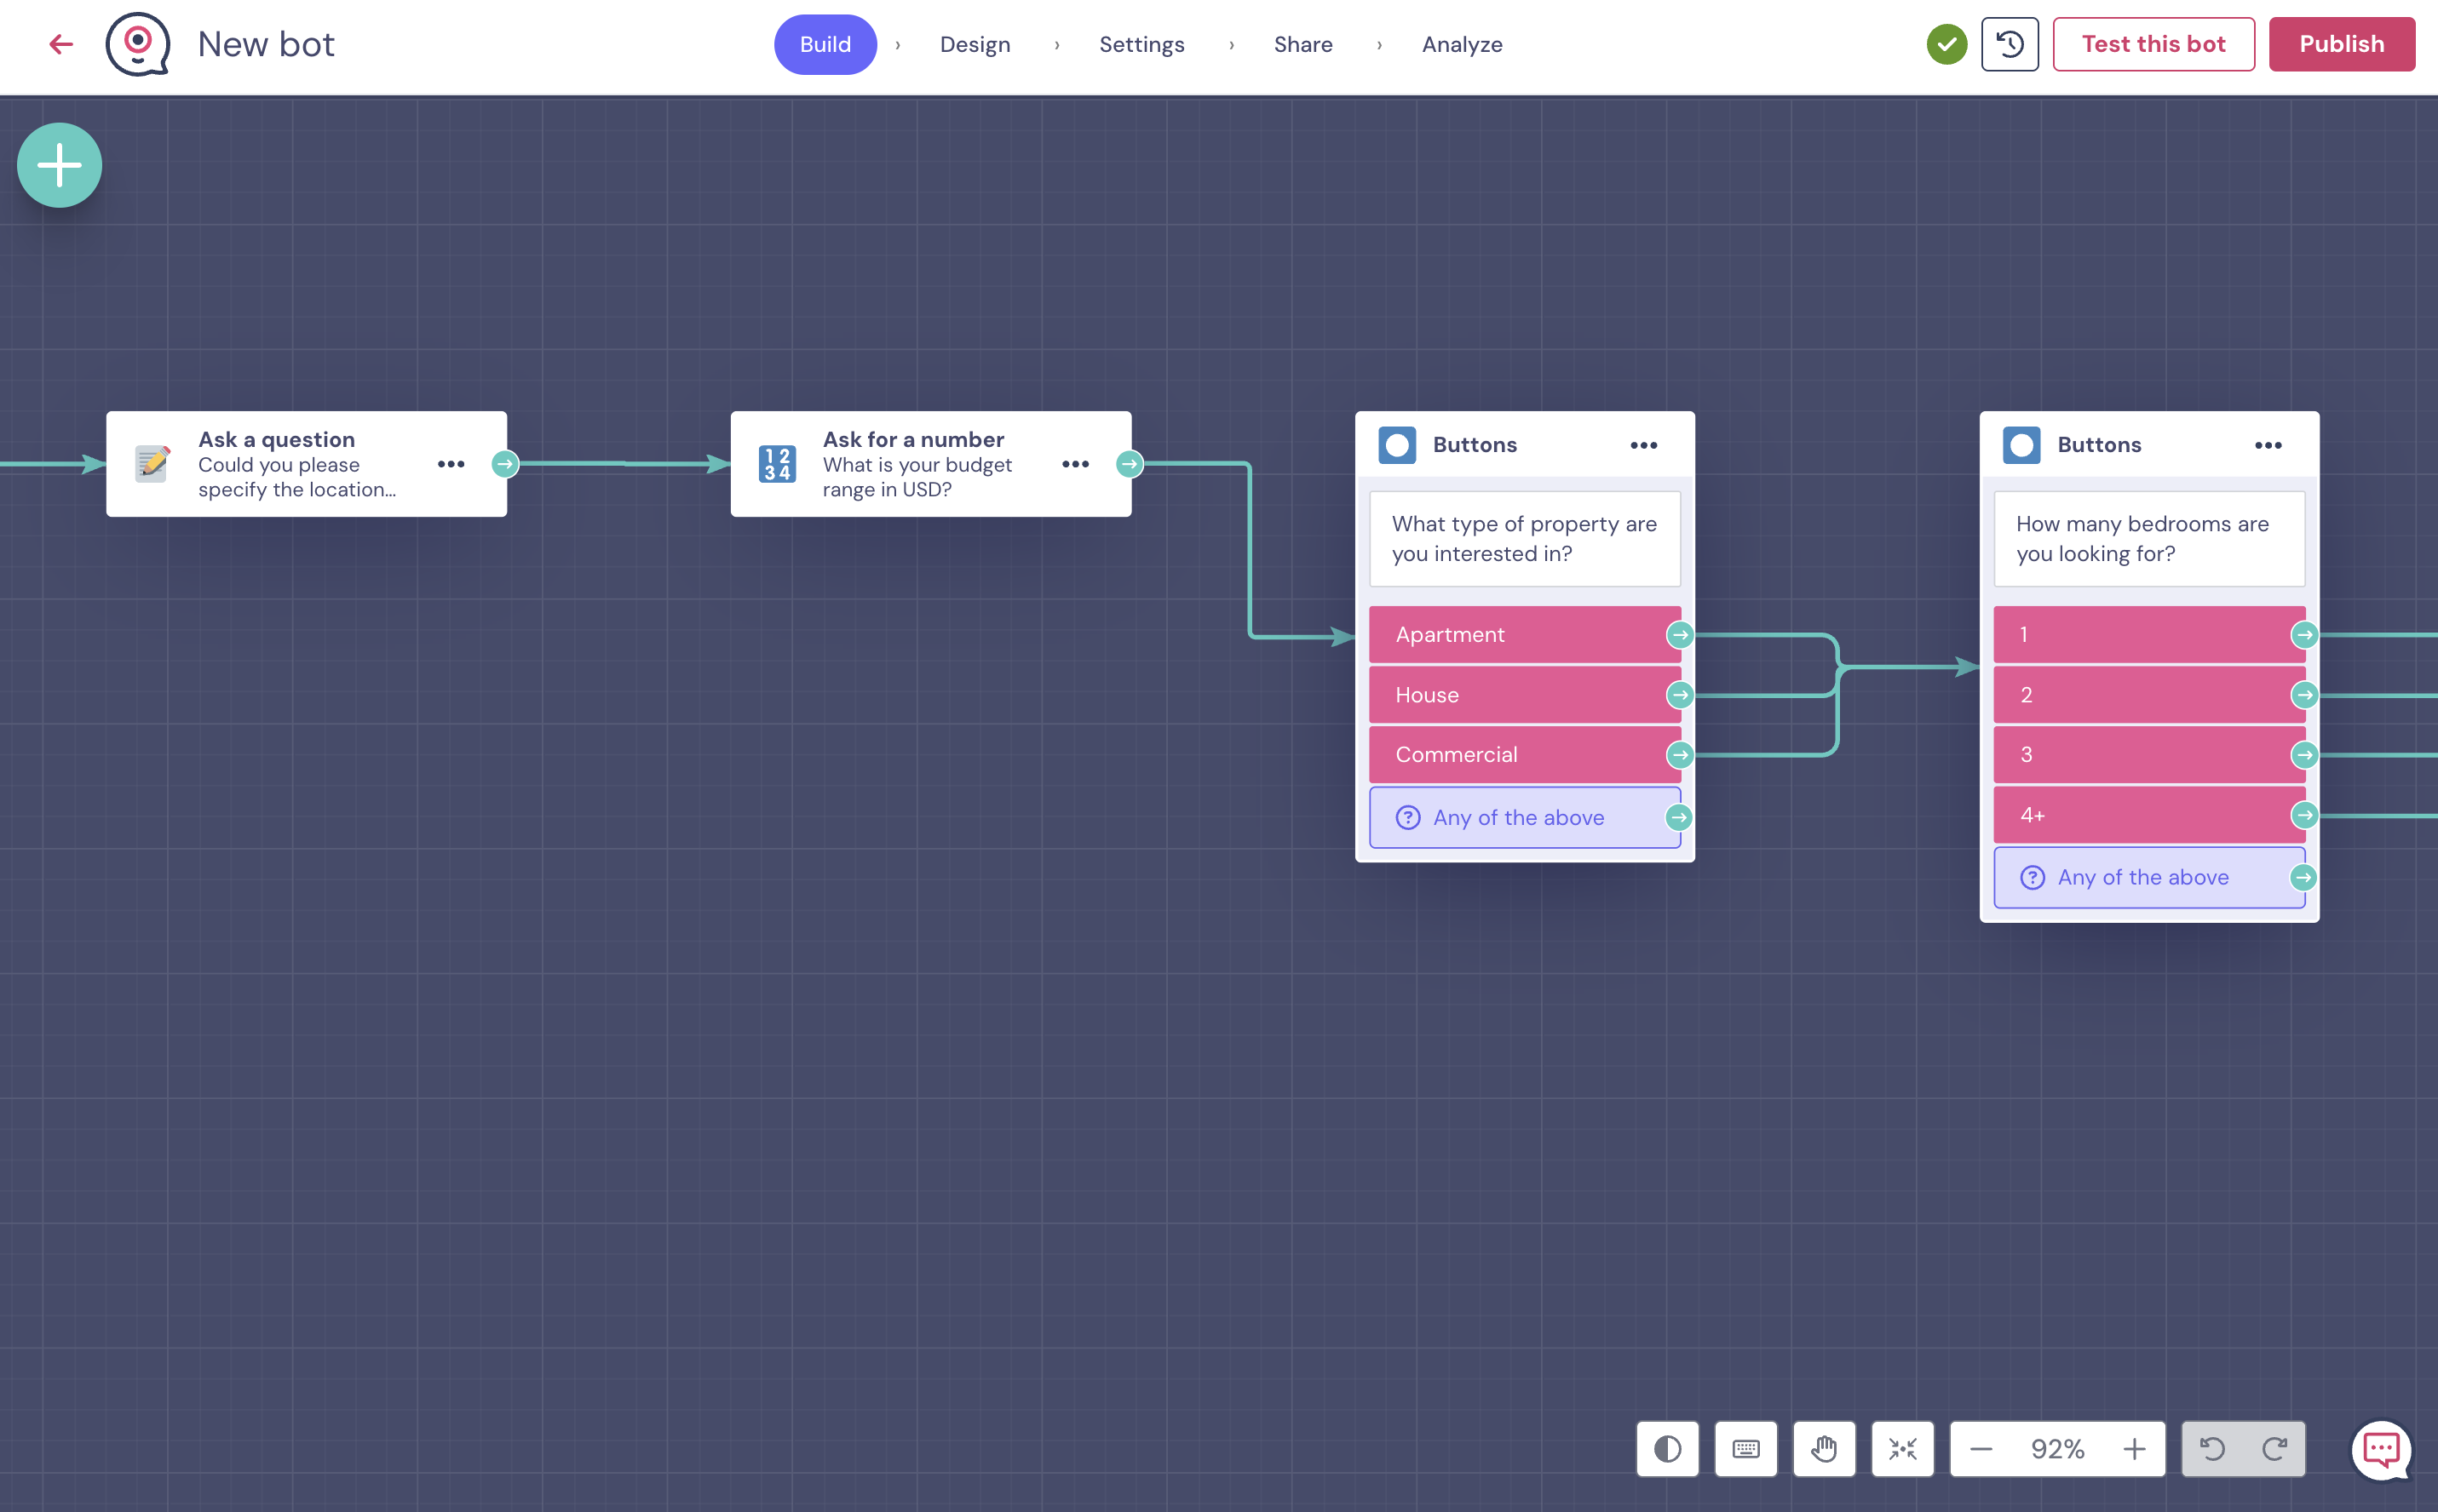The image size is (2438, 1512).
Task: Switch to the Settings tab
Action: tap(1141, 44)
